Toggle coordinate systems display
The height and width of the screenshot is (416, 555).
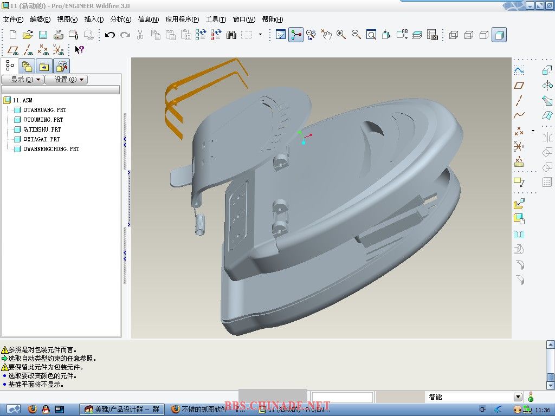point(59,50)
